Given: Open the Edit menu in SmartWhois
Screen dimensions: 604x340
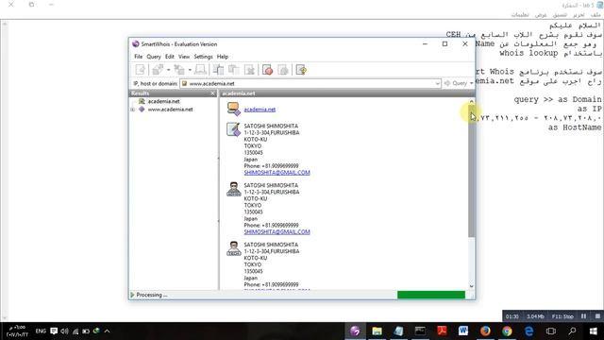Looking at the screenshot, I should 170,57.
